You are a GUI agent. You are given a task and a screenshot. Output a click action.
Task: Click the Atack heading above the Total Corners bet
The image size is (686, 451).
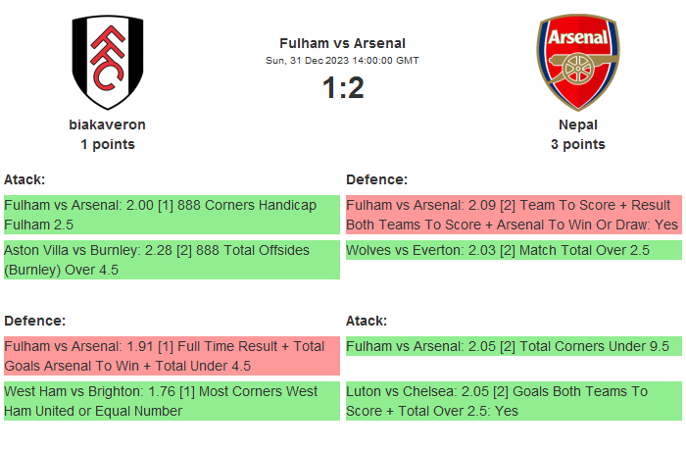367,321
